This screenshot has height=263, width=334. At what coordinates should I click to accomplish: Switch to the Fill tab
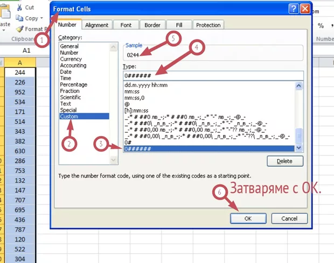tap(179, 25)
